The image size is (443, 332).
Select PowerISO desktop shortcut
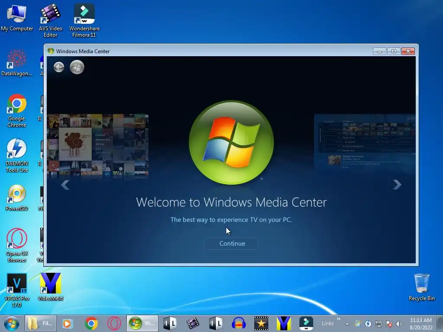[17, 198]
